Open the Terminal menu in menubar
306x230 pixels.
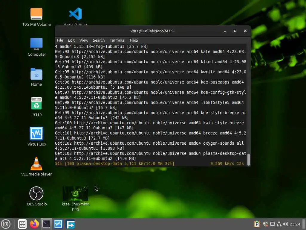coord(117,40)
